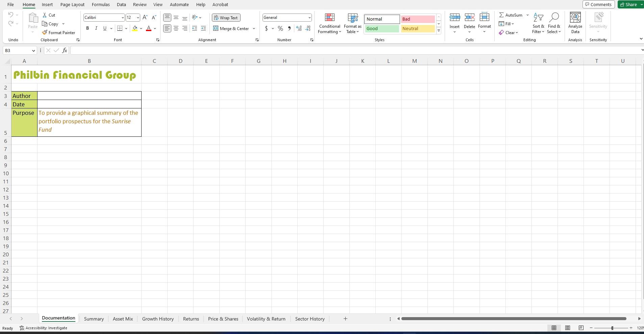
Task: Add a new sheet with plus button
Action: 345,319
